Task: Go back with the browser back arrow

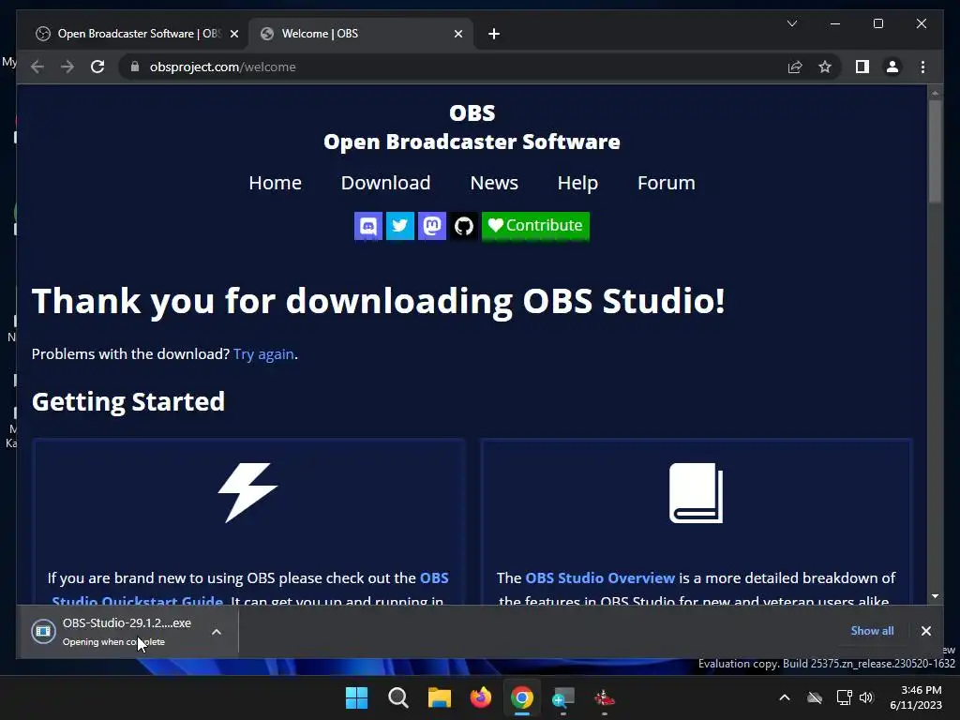Action: pyautogui.click(x=37, y=67)
